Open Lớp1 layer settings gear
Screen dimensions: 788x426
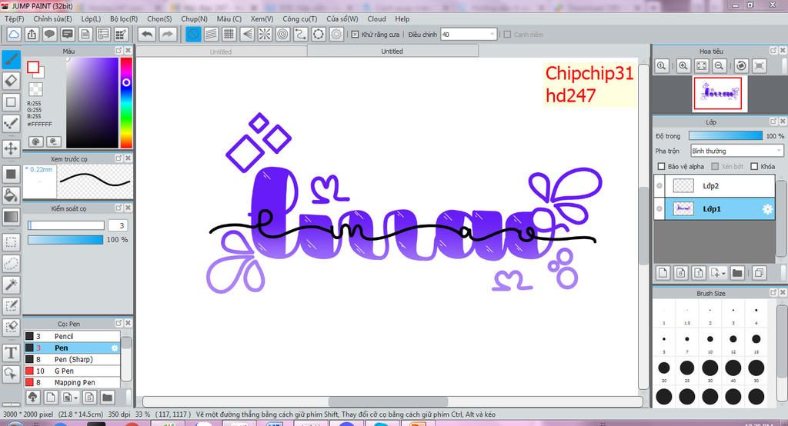tap(767, 209)
